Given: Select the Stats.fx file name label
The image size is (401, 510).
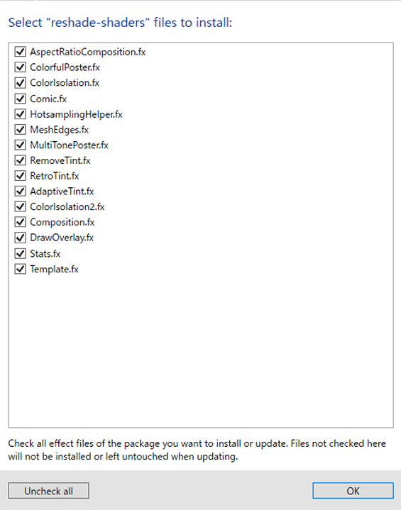Looking at the screenshot, I should click(x=45, y=253).
